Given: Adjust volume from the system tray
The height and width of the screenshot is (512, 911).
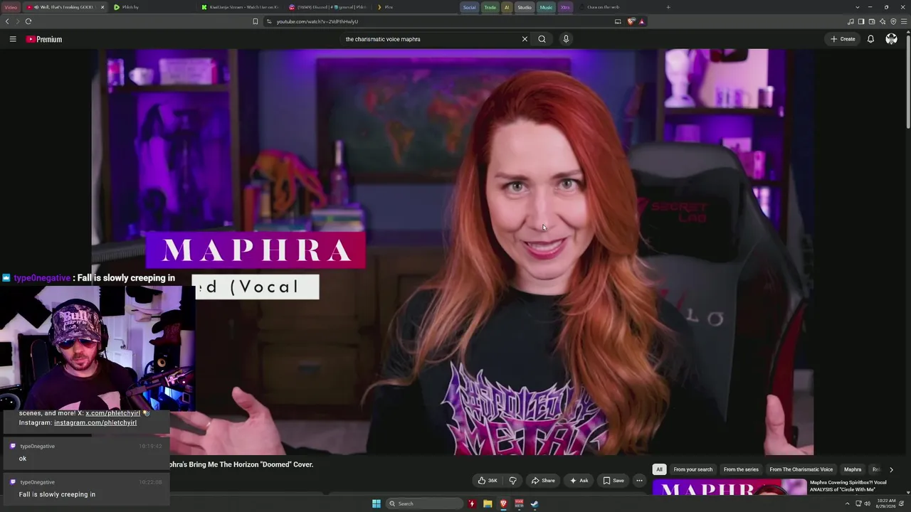Looking at the screenshot, I should [x=867, y=503].
